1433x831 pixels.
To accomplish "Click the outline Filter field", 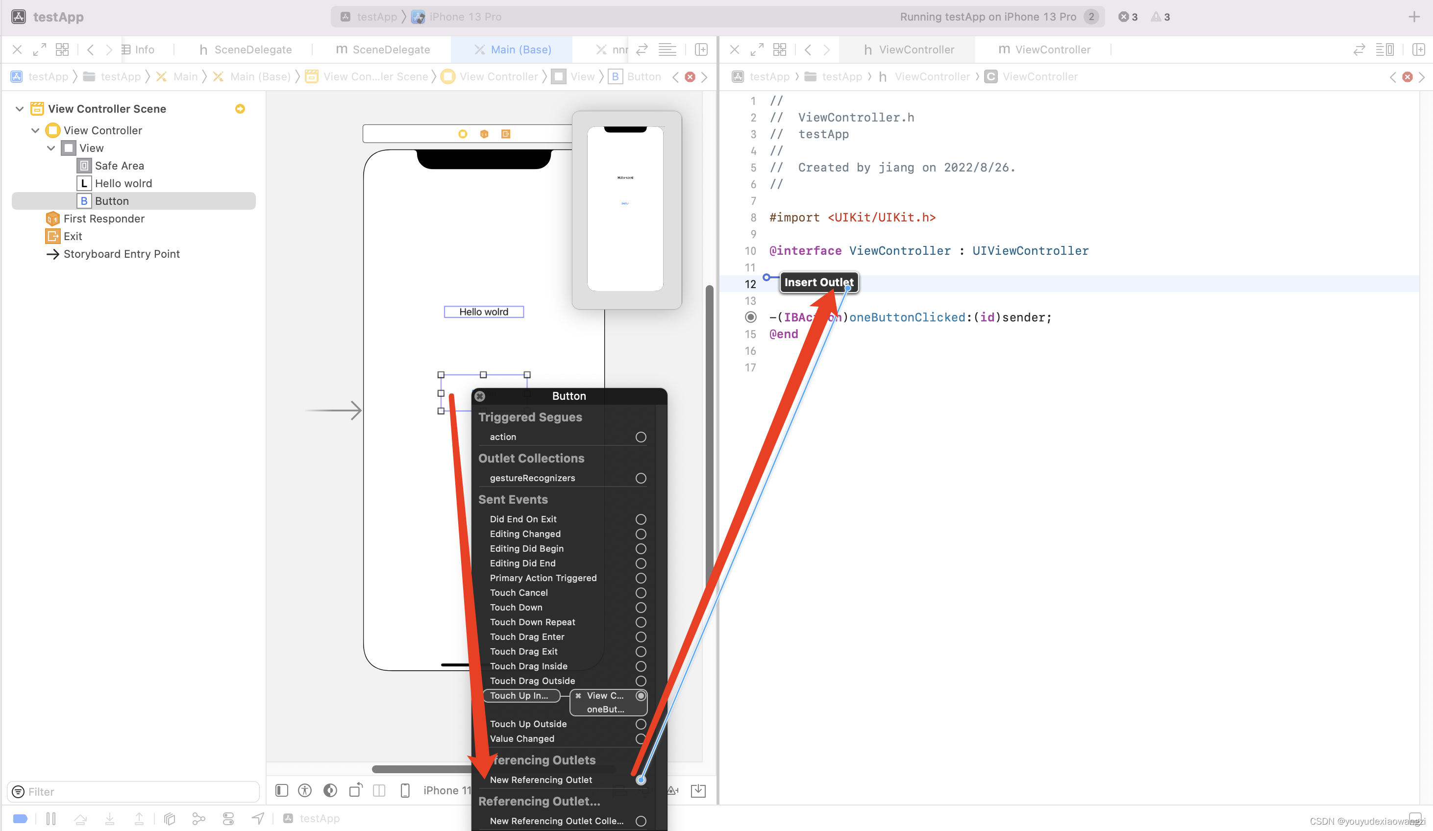I will tap(136, 791).
